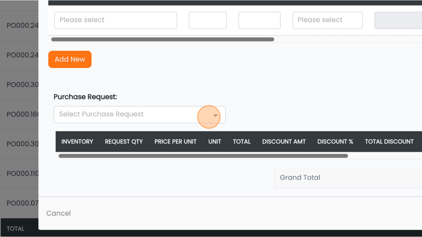The image size is (422, 237).
Task: Click the upper horizontal scrollbar
Action: click(x=163, y=39)
